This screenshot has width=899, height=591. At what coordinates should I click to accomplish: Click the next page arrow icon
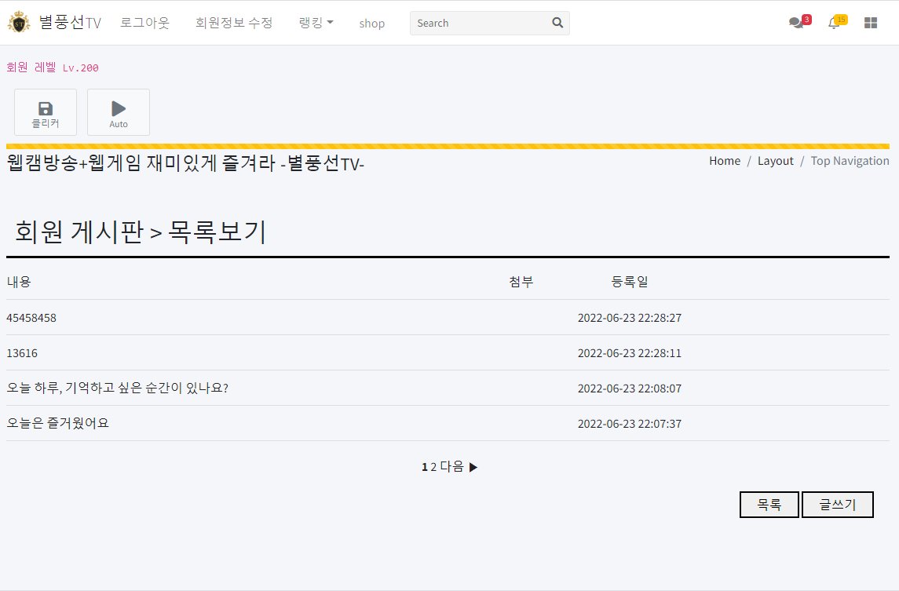coord(473,467)
